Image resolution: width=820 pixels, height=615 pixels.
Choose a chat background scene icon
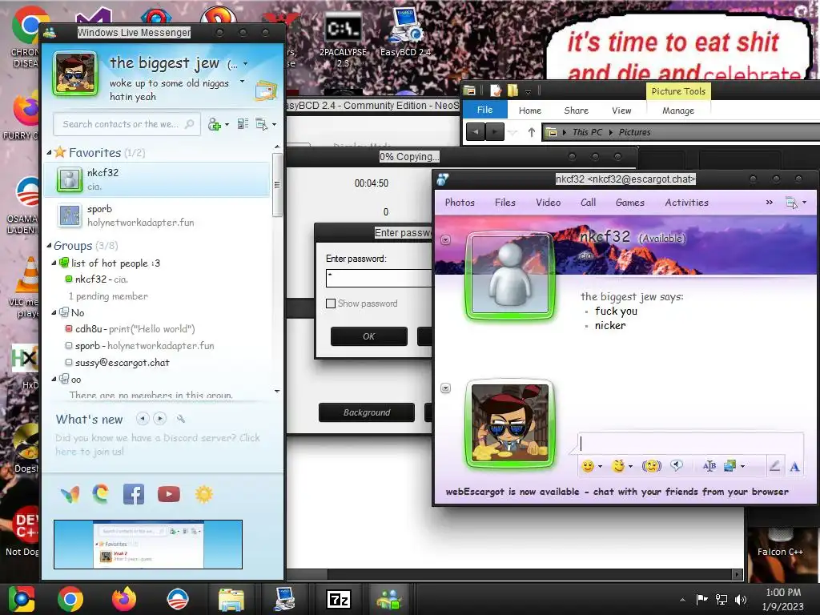click(730, 466)
